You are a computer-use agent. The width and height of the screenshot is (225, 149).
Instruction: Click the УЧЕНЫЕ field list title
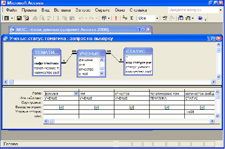pos(91,54)
